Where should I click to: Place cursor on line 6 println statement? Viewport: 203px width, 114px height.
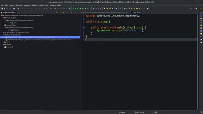pos(121,30)
